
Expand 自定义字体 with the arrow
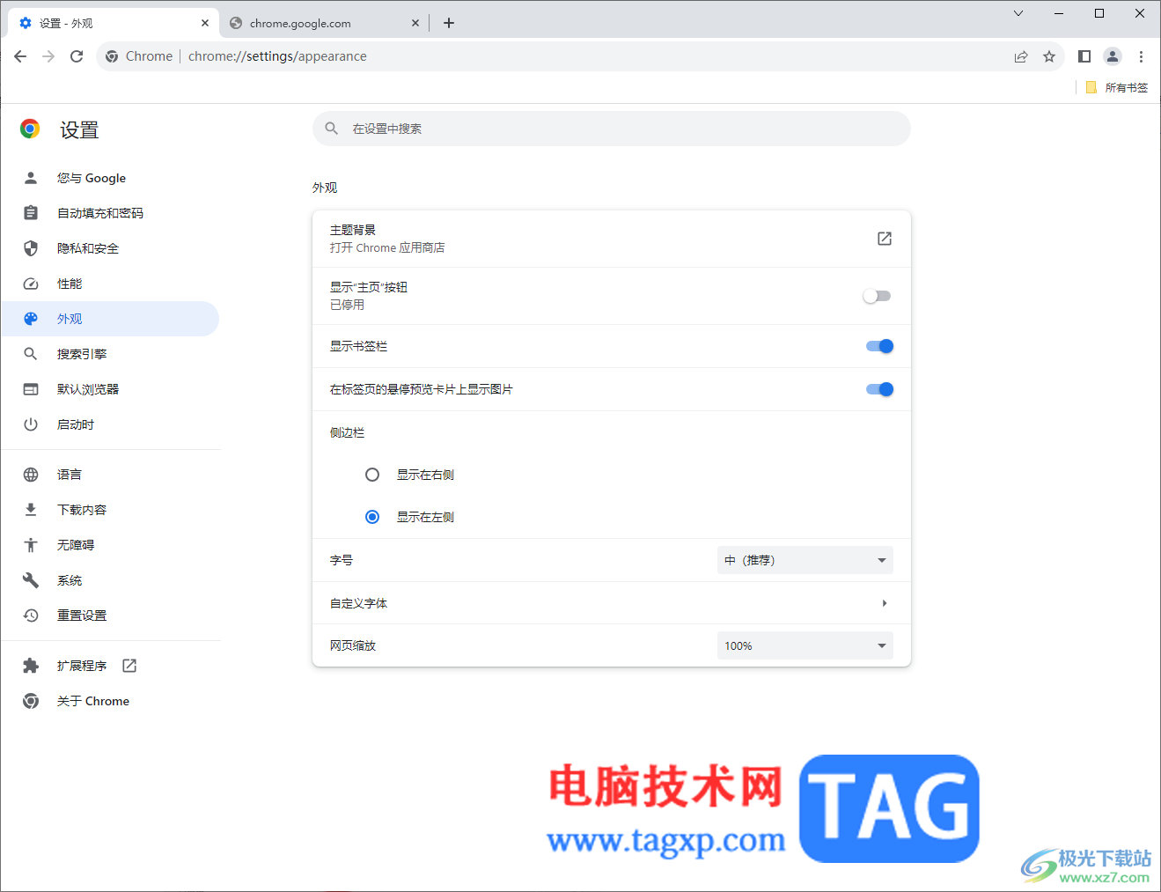click(x=885, y=603)
